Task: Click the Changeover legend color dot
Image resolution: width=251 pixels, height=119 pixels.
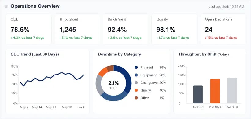Action: [x=136, y=83]
